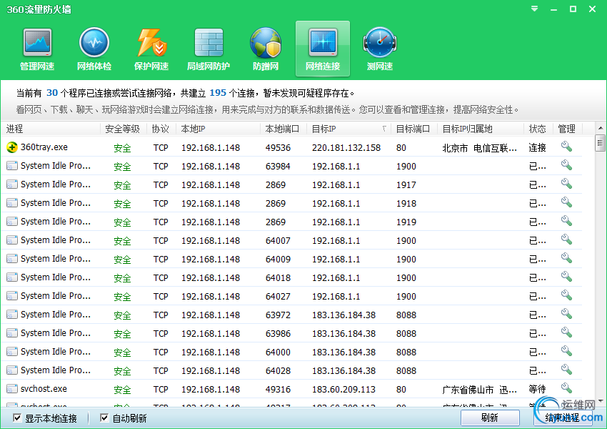This screenshot has height=429, width=607.
Task: Click the 刷新 button
Action: [490, 418]
